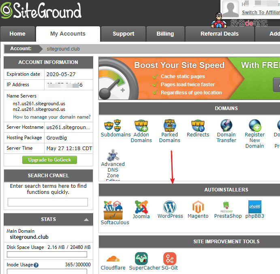Open the Advanced DNS Zone Editor icon

[x=113, y=155]
